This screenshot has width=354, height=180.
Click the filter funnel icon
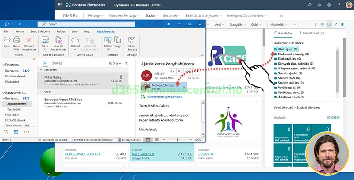(x=316, y=24)
